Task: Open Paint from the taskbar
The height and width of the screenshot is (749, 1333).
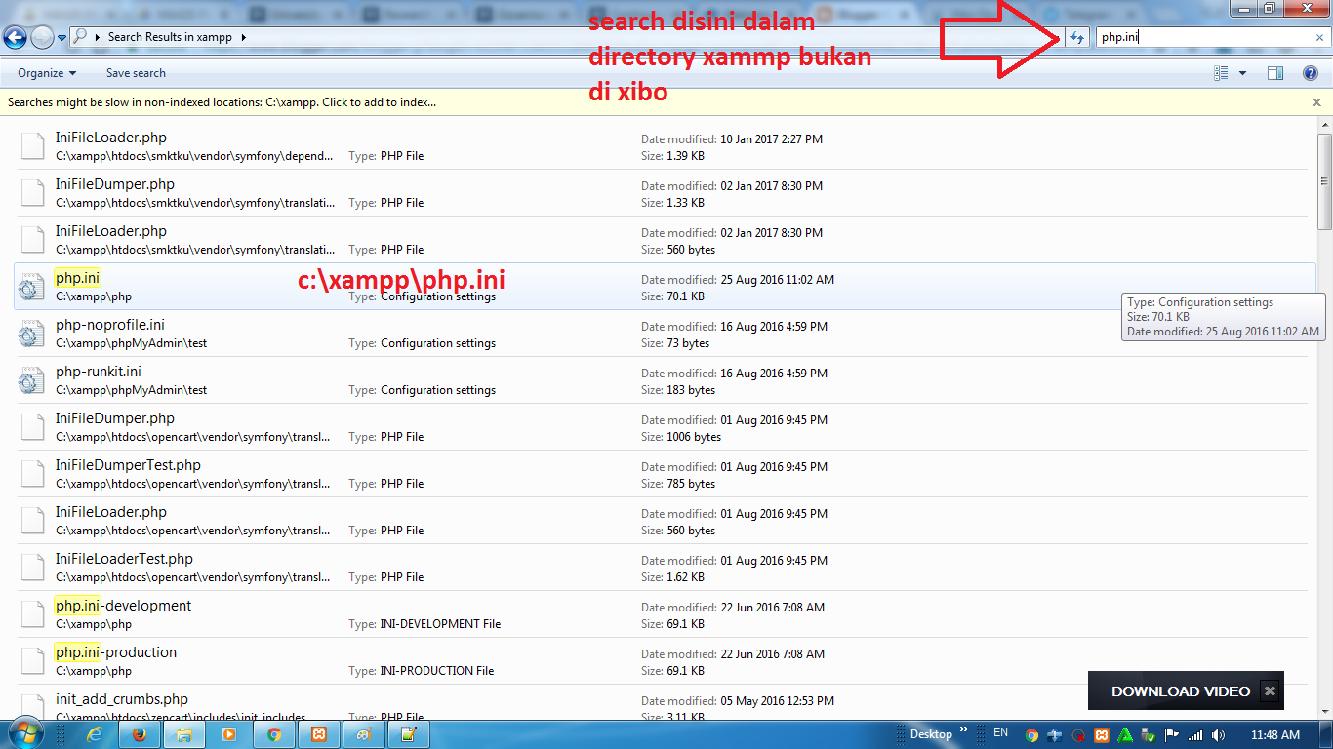Action: point(364,735)
